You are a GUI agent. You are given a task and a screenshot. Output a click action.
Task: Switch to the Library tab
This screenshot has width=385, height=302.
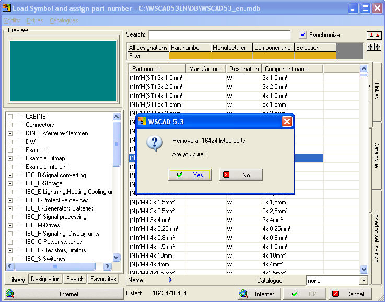point(16,280)
